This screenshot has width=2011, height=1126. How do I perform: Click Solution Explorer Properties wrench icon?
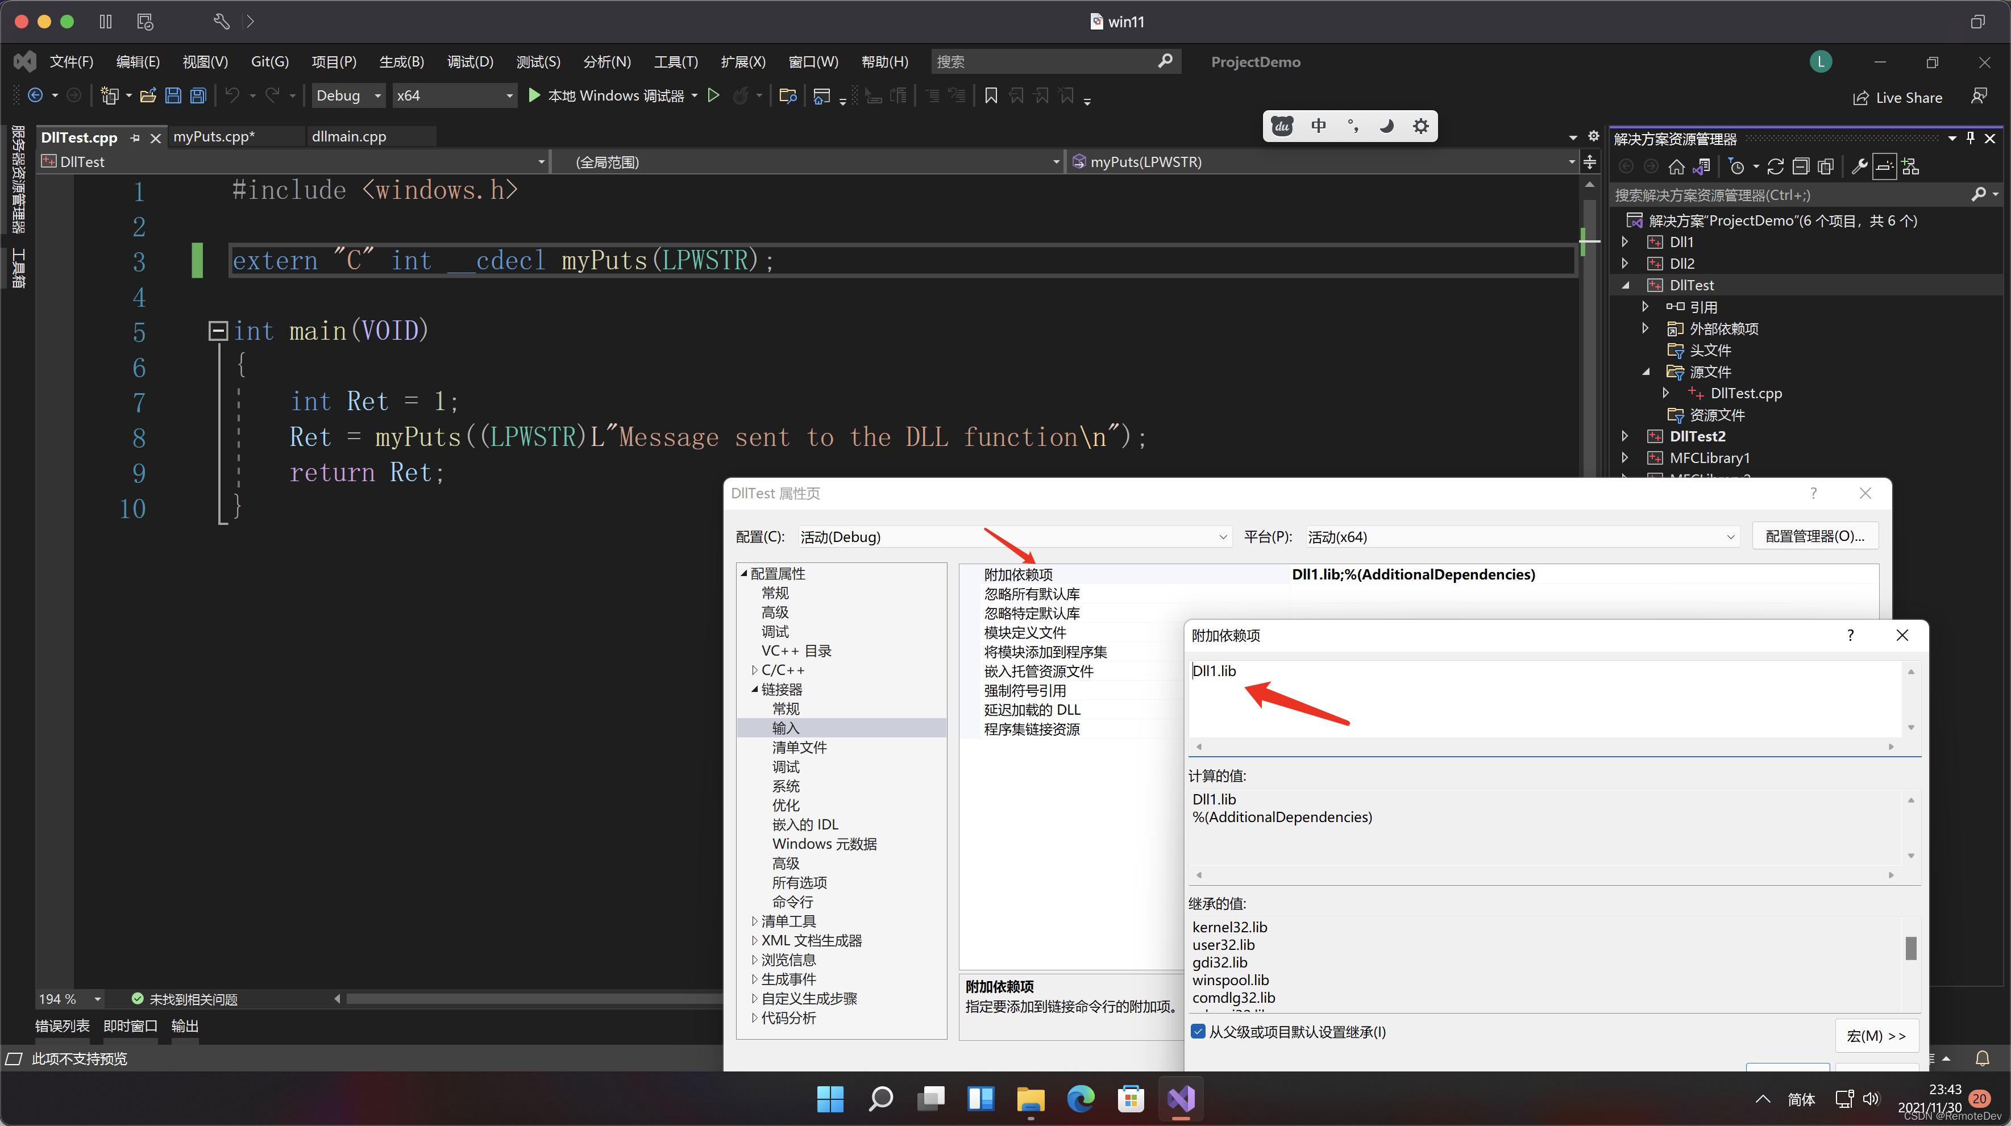(1860, 166)
